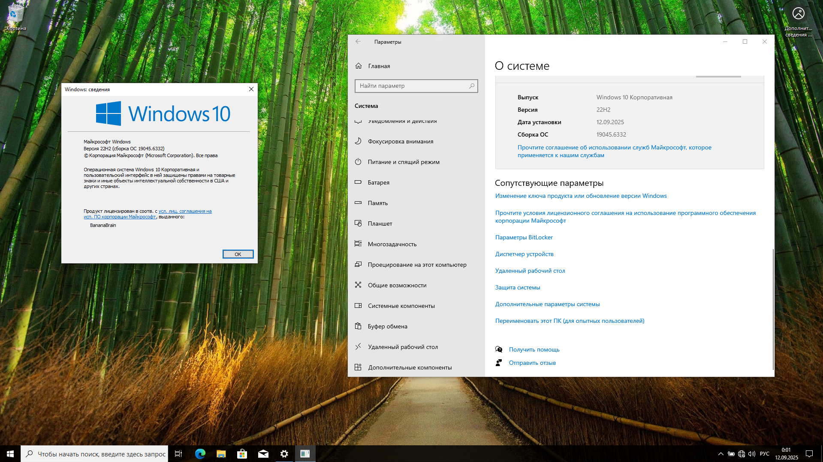Open the Recycle Bin desktop icon
Screen dimensions: 823x462
[x=16, y=17]
